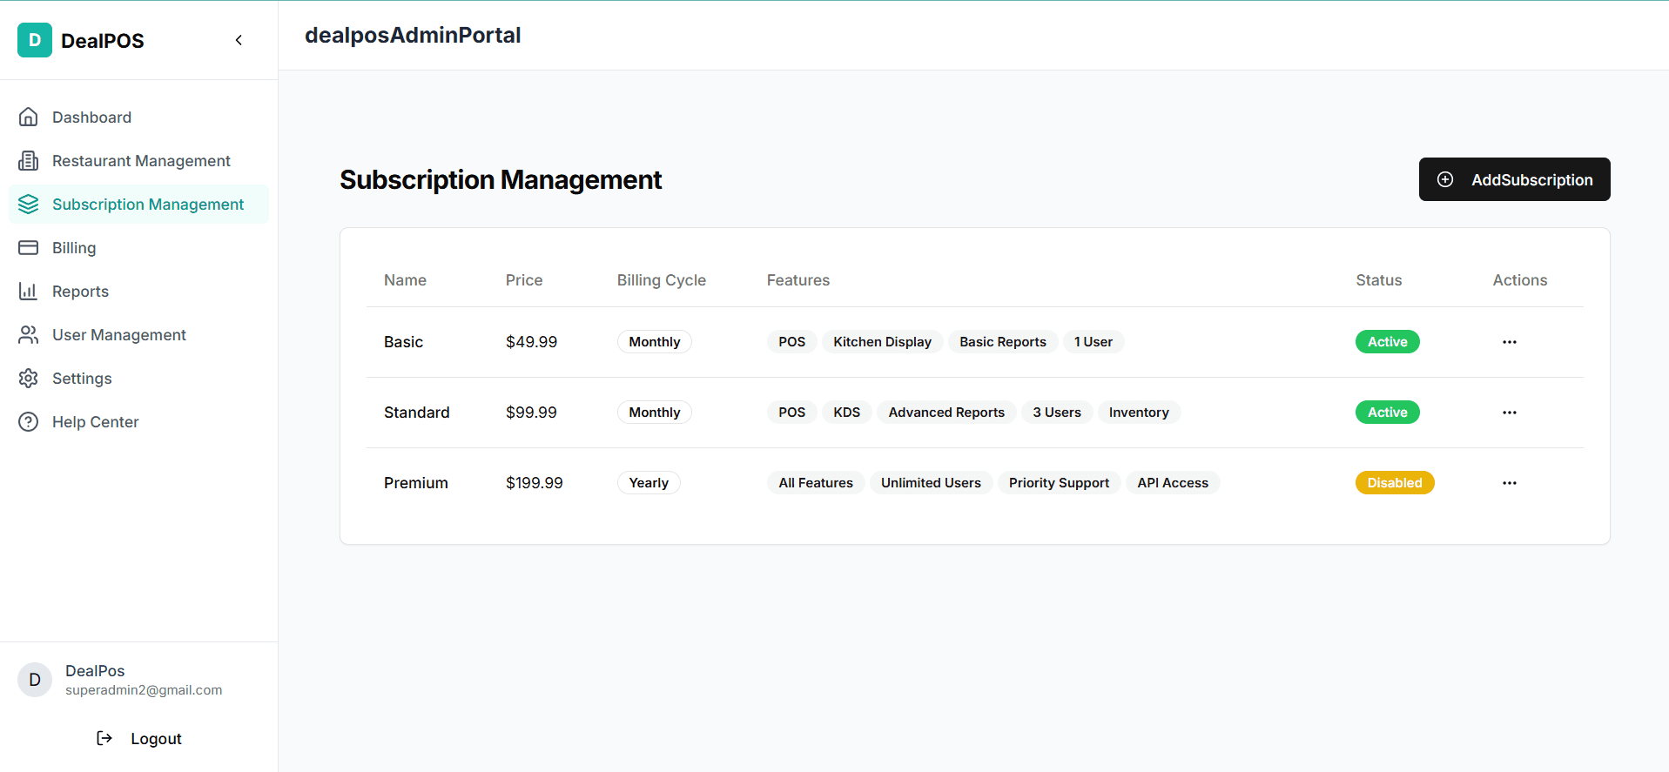Click the Restaurant Management building icon
The image size is (1669, 772).
29,160
